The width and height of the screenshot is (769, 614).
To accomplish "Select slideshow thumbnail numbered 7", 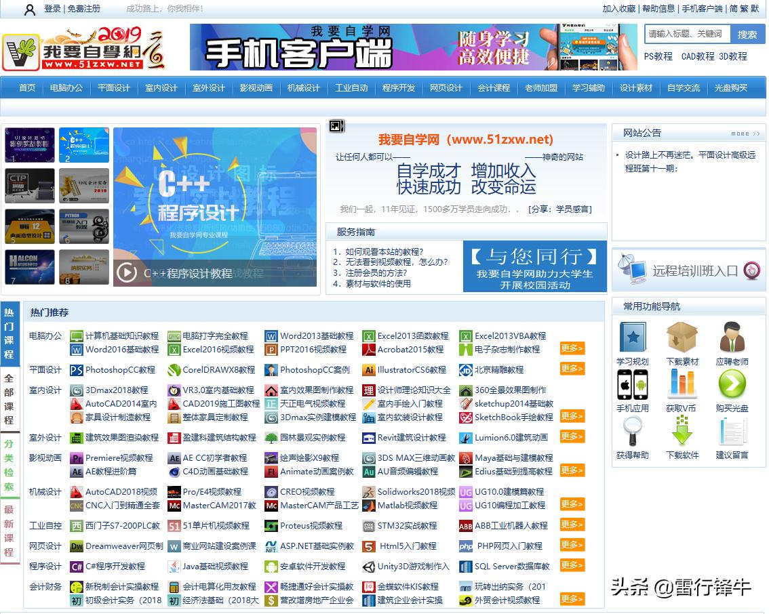I will (x=30, y=267).
